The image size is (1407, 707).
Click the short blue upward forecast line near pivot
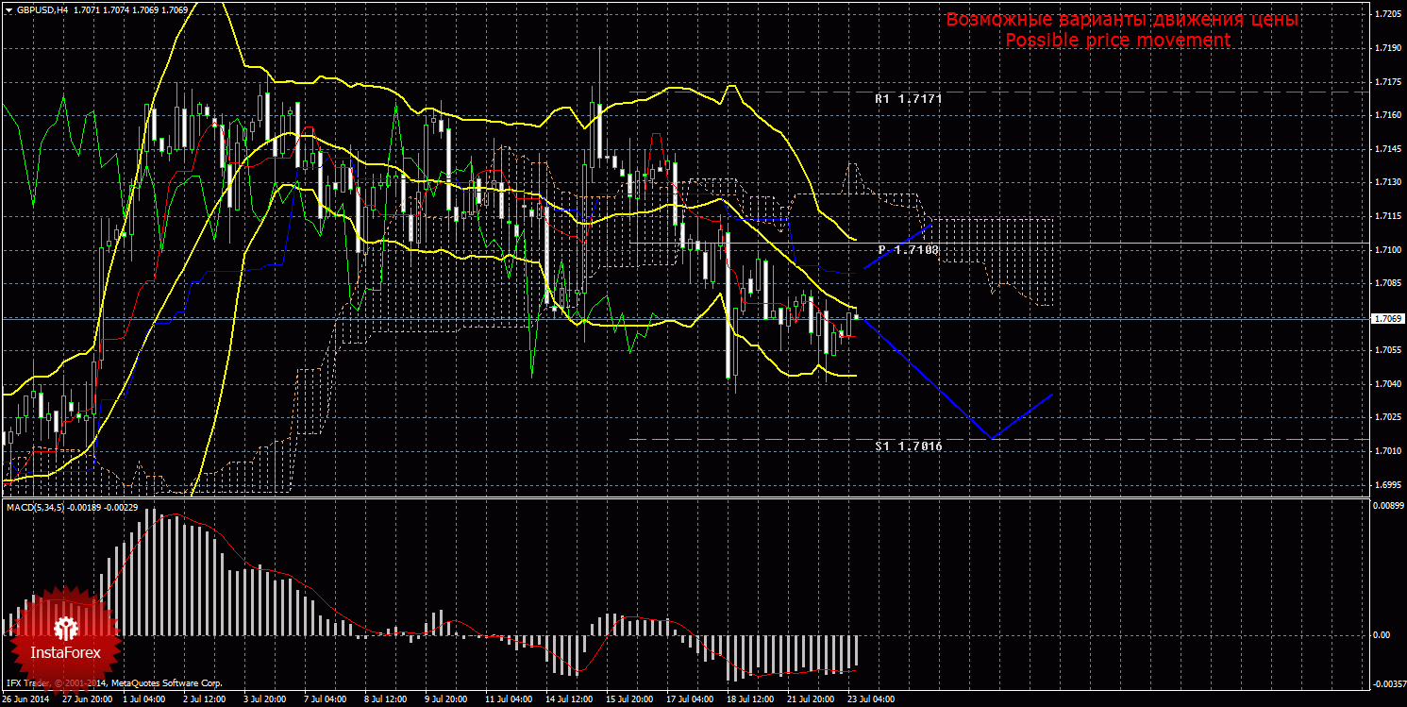pos(898,246)
